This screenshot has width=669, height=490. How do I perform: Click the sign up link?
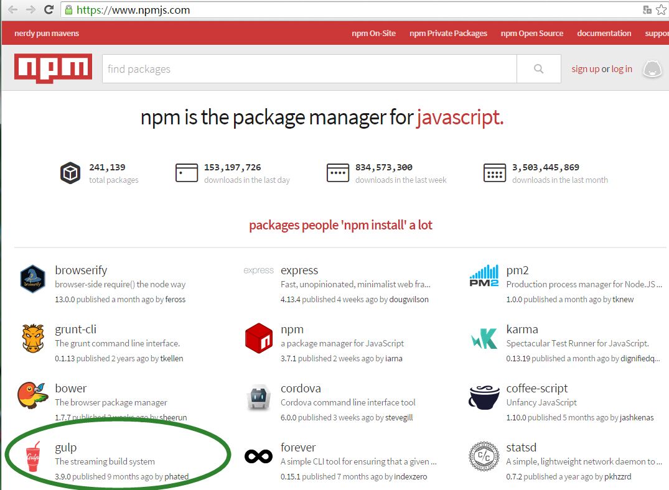[x=586, y=68]
